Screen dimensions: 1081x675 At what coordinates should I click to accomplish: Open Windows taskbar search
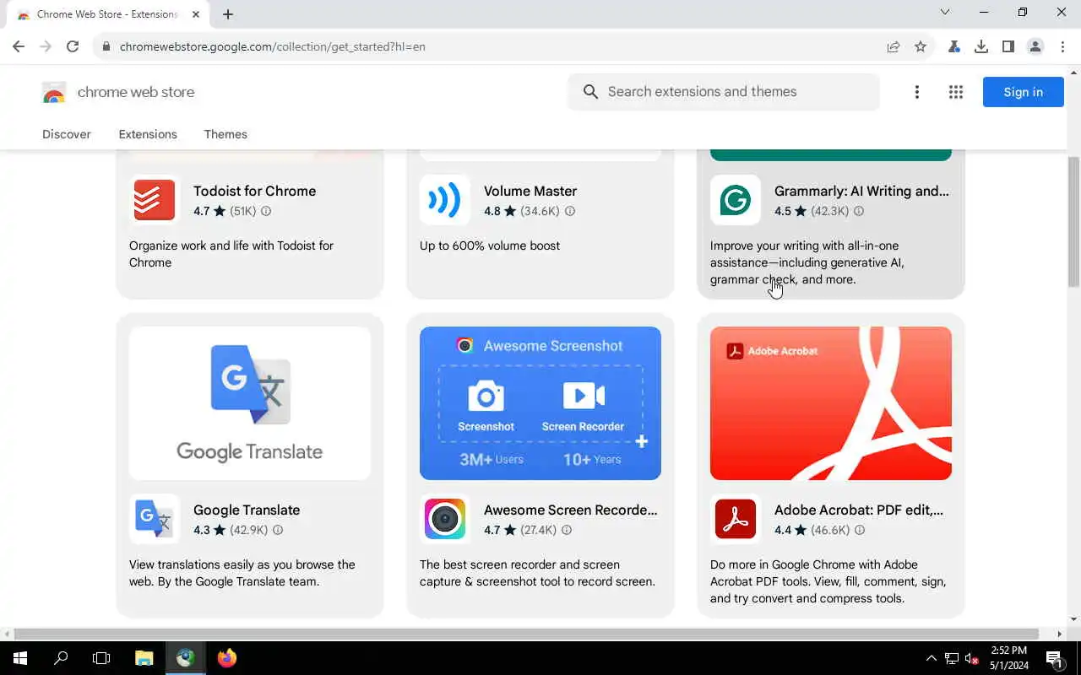(x=61, y=658)
